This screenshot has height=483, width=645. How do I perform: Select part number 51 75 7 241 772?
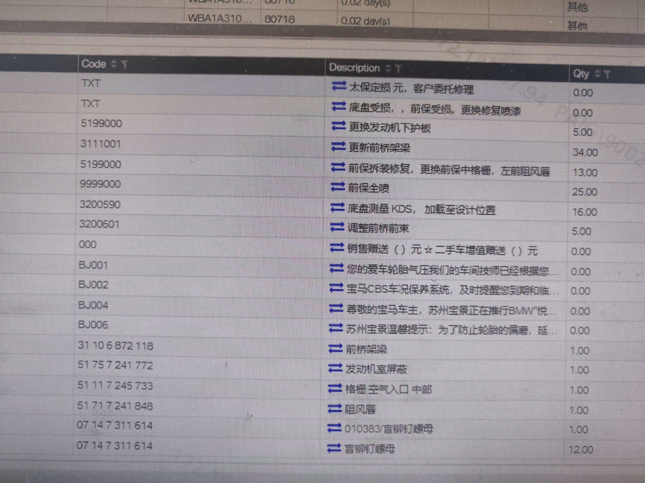(115, 365)
